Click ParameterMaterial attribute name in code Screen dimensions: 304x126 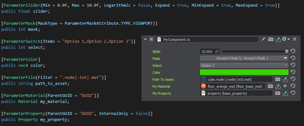point(24,95)
